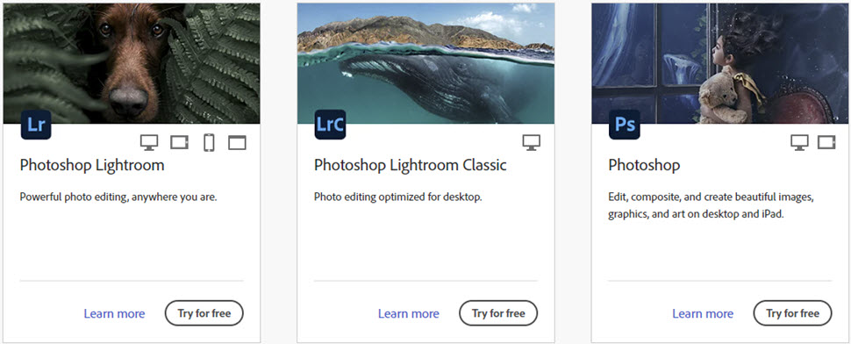
Task: Try Photoshop Lightroom for free
Action: [204, 313]
